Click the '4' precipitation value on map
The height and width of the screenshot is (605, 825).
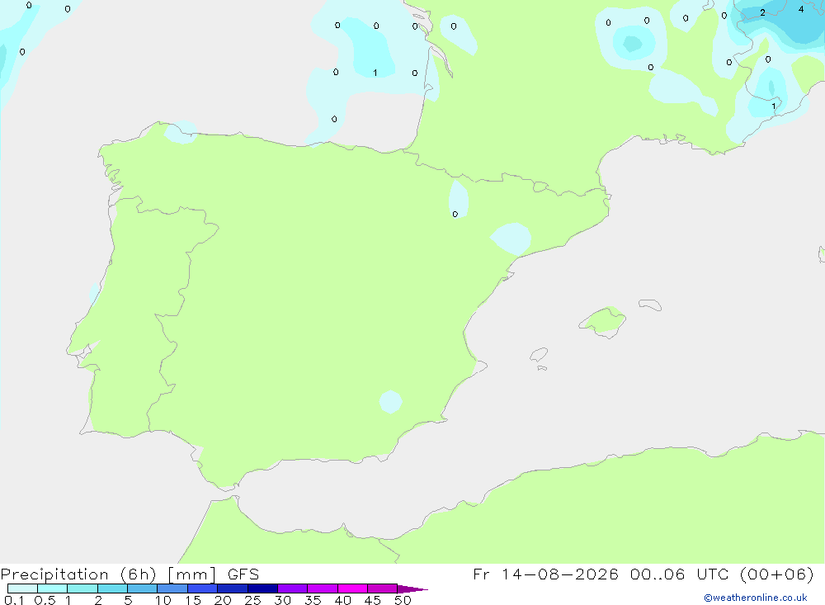[801, 9]
